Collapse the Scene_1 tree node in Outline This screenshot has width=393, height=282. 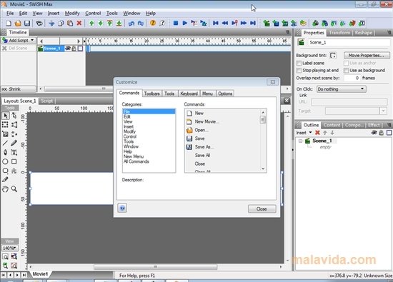coord(300,141)
